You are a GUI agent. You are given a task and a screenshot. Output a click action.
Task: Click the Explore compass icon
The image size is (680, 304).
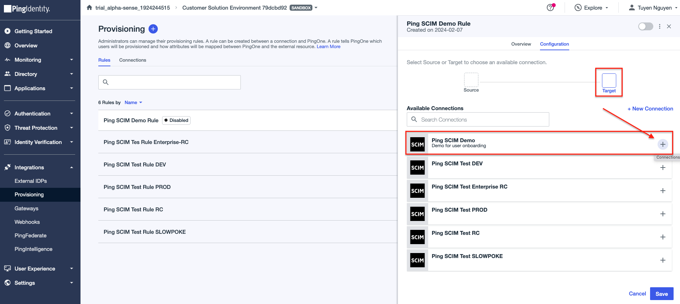pos(578,7)
